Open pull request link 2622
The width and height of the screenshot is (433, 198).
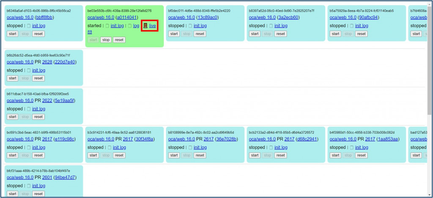point(47,101)
